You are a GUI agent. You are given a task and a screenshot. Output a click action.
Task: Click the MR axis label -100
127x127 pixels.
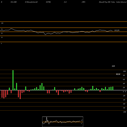pos(124,112)
